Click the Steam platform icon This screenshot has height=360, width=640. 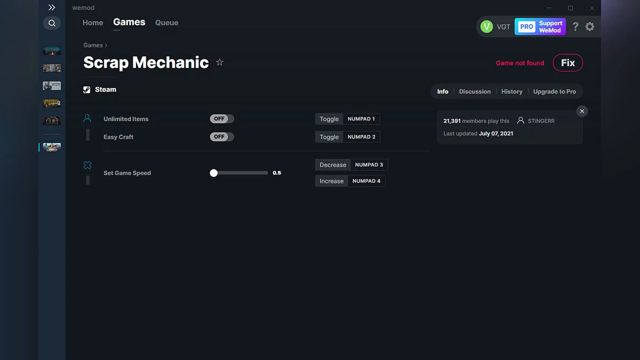[86, 89]
